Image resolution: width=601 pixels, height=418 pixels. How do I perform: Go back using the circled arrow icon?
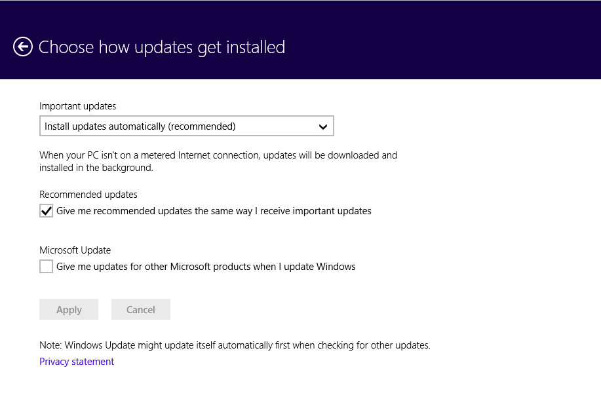tap(23, 47)
